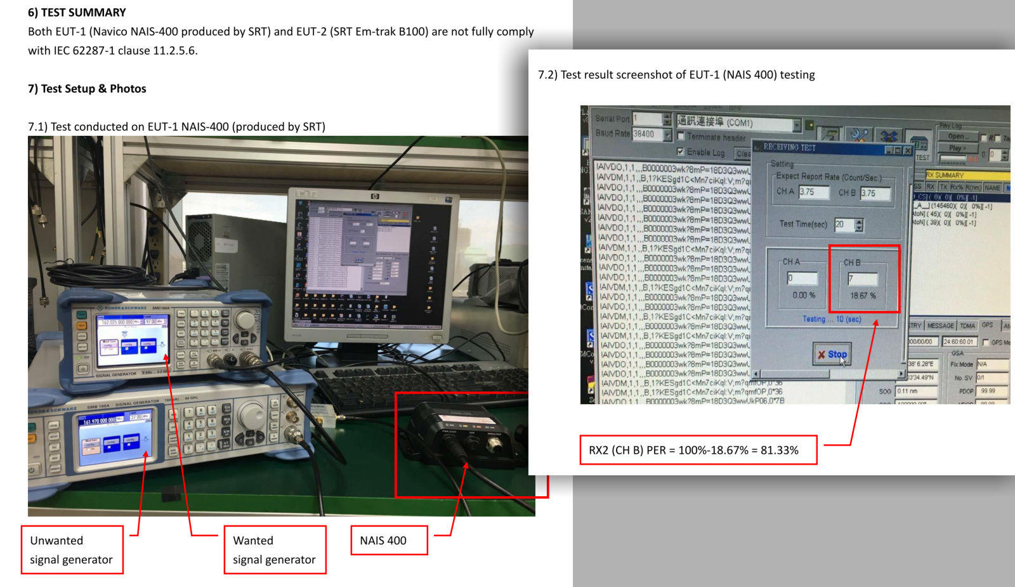Screen dimensions: 1015x587
Task: Click the Serial Port stepper arrows
Action: pyautogui.click(x=667, y=119)
